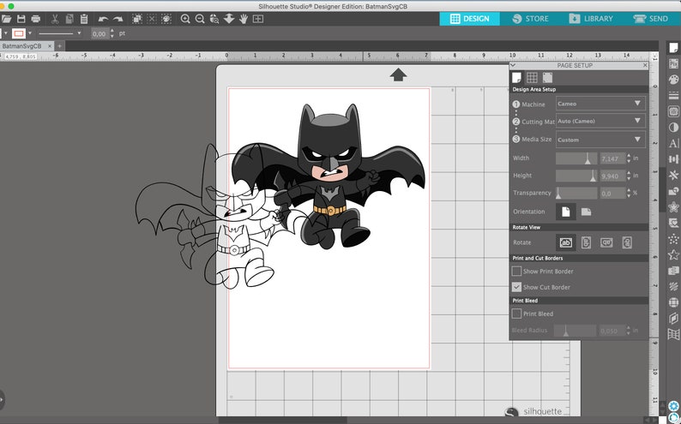Click the Copy icon in toolbar
Image resolution: width=681 pixels, height=424 pixels.
point(69,19)
